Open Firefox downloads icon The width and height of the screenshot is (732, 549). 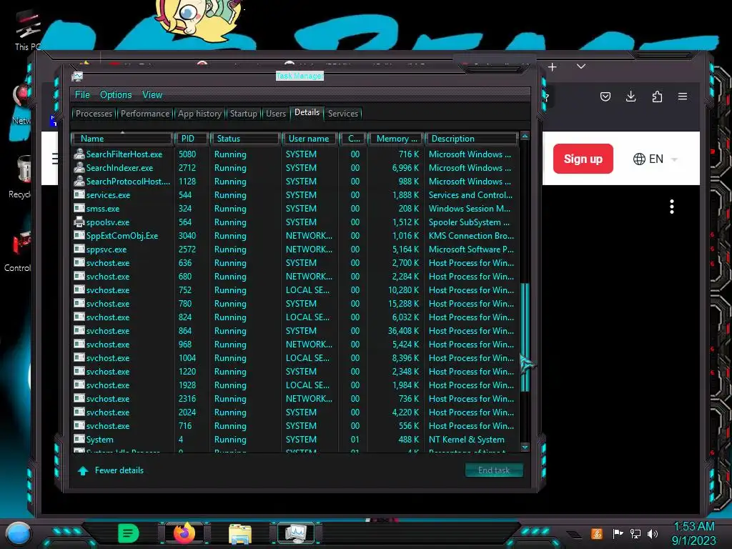(630, 97)
